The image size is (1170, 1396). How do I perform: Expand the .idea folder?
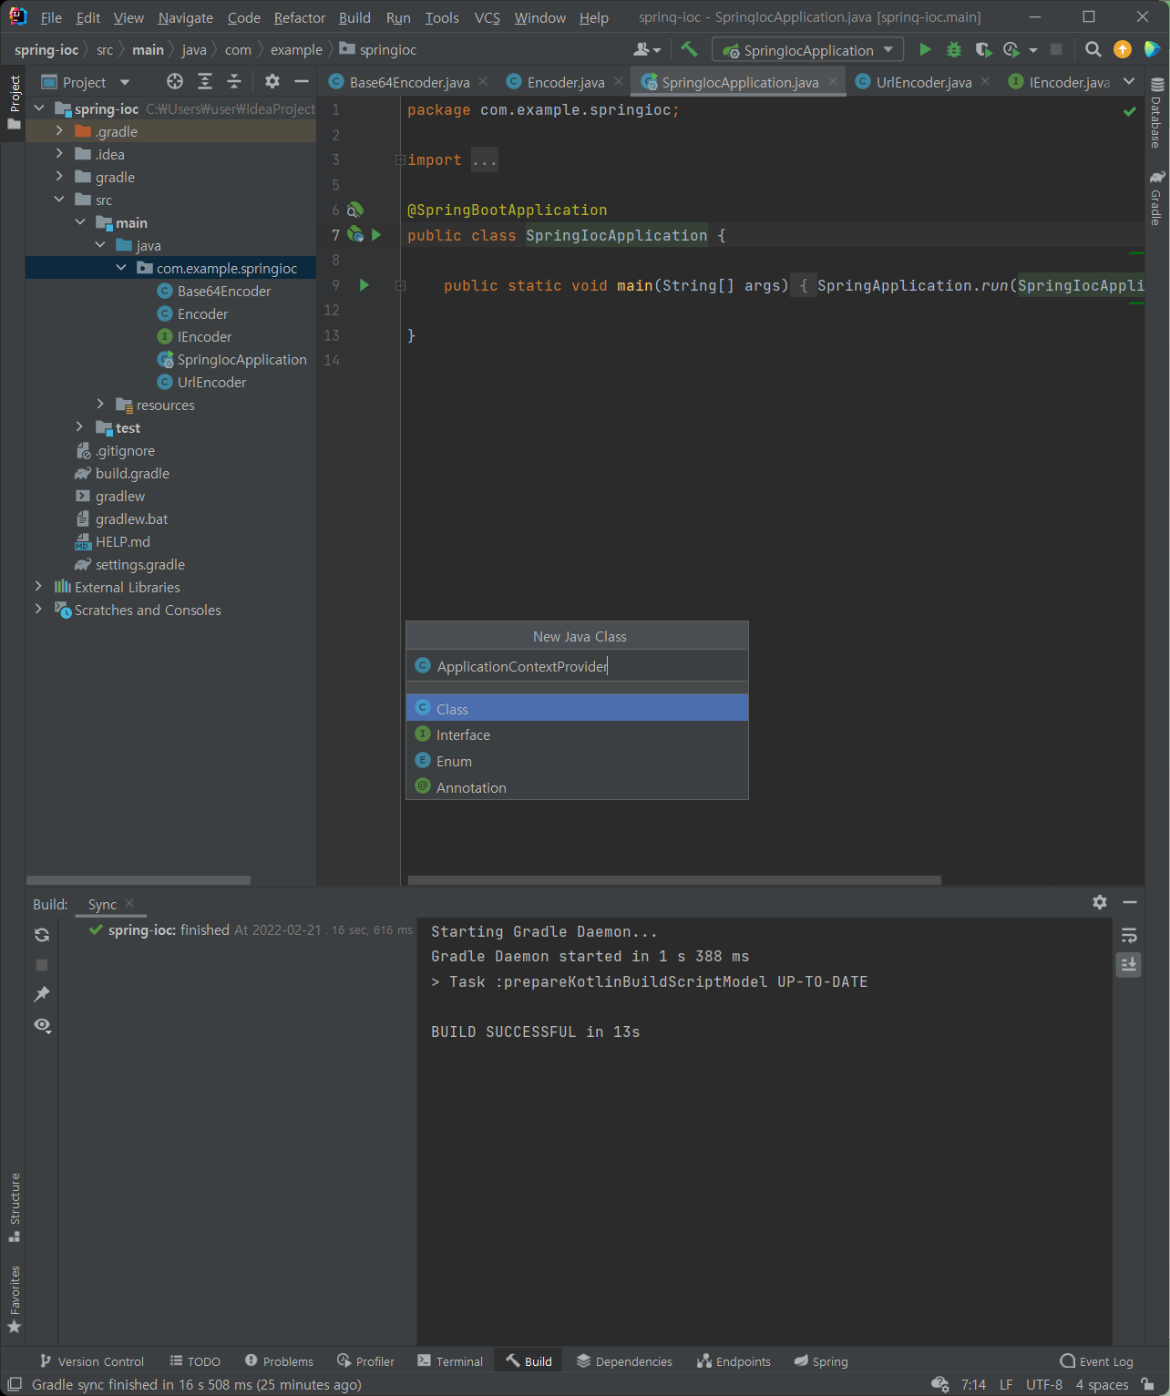tap(59, 154)
